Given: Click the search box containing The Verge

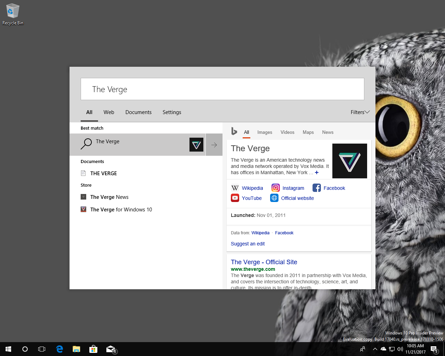Looking at the screenshot, I should pos(222,89).
